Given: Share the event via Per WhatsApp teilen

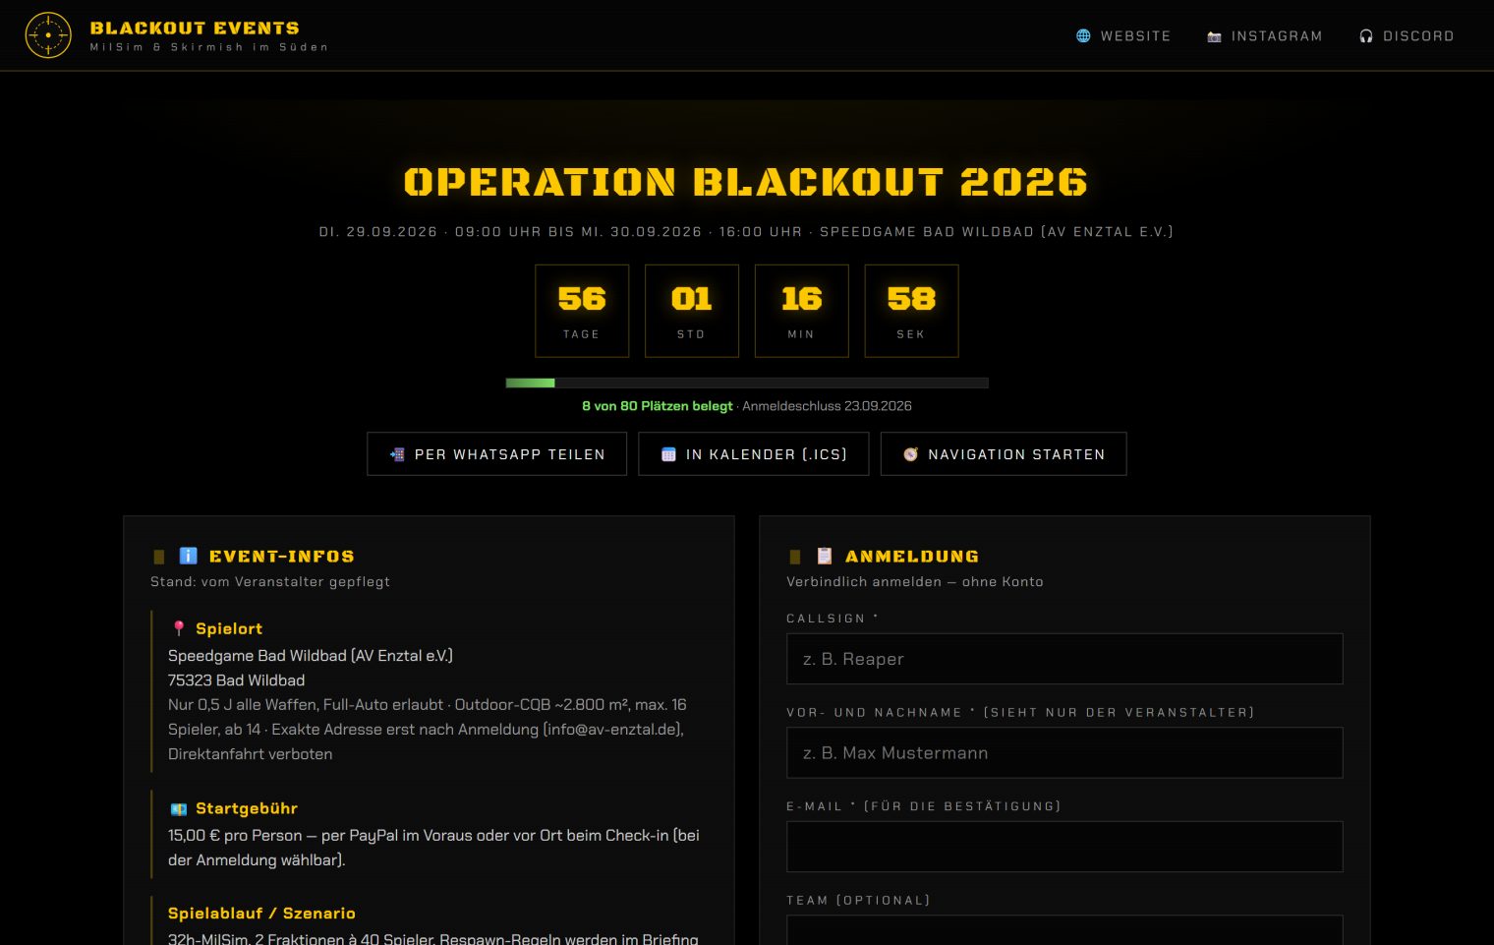Looking at the screenshot, I should (x=497, y=454).
